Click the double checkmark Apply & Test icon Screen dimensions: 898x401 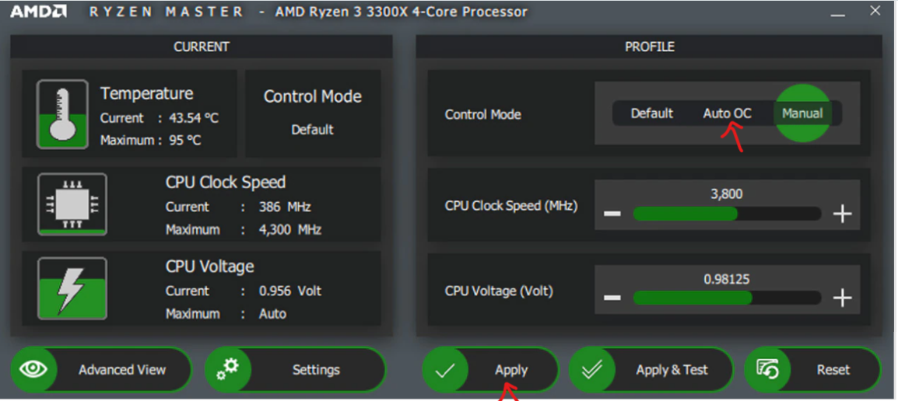pyautogui.click(x=592, y=371)
